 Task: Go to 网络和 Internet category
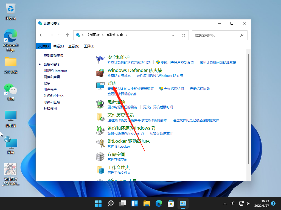pos(55,71)
